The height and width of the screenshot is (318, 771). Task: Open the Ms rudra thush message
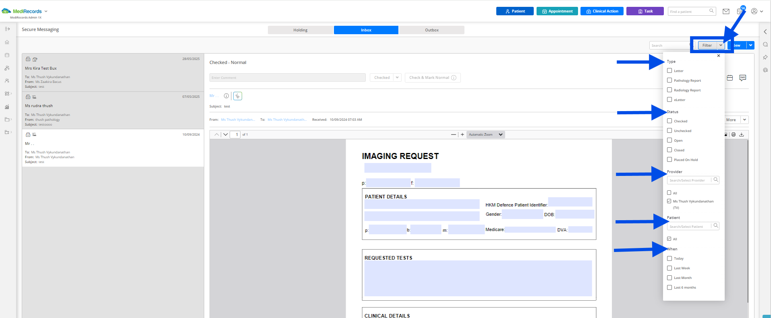coord(113,110)
